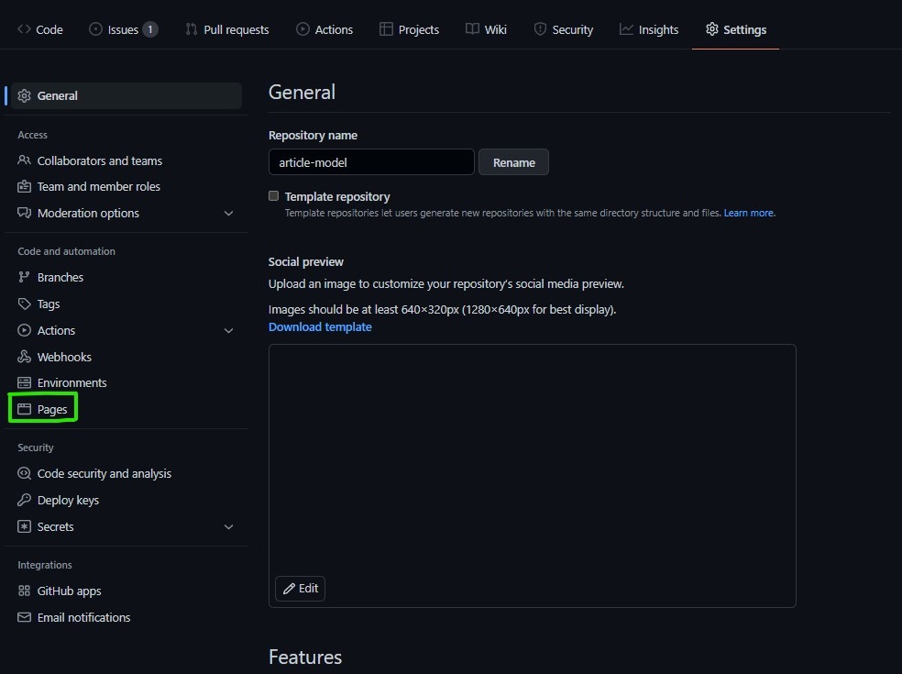Click the Code tab angle-brackets icon
Viewport: 902px width, 674px height.
[x=24, y=28]
